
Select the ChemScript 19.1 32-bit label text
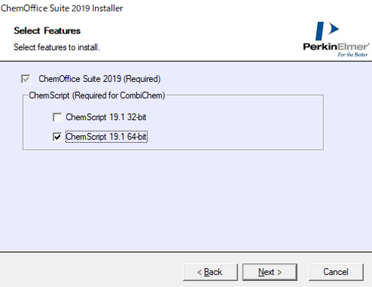coord(106,117)
